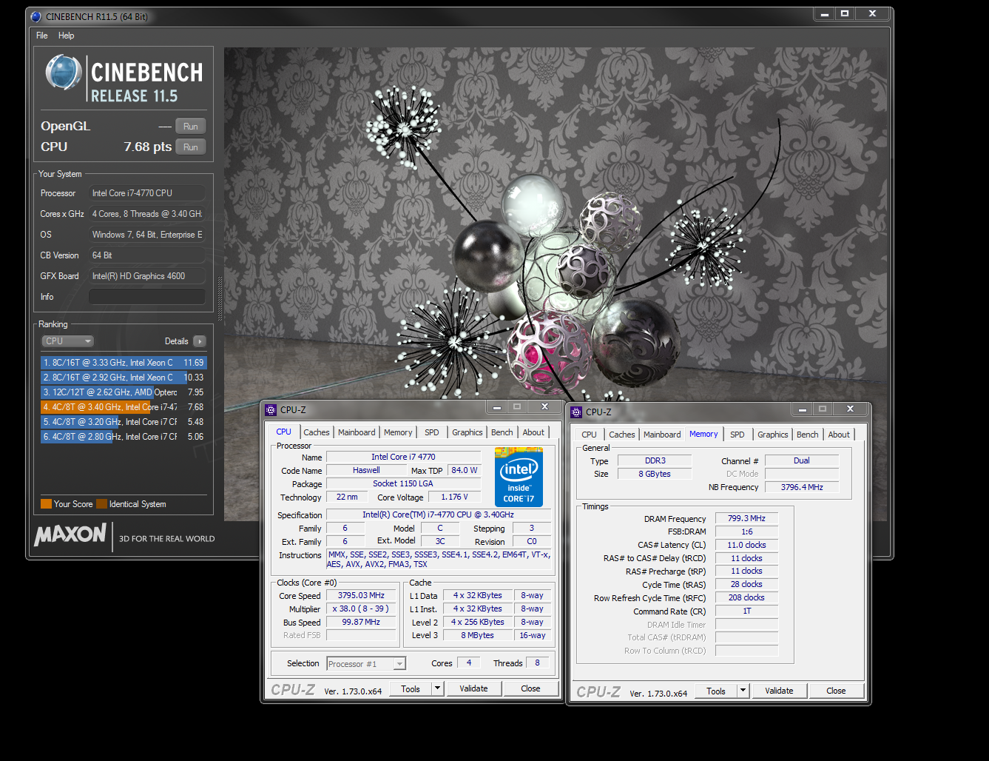989x761 pixels.
Task: Click Close button in left CPU-Z
Action: click(530, 689)
